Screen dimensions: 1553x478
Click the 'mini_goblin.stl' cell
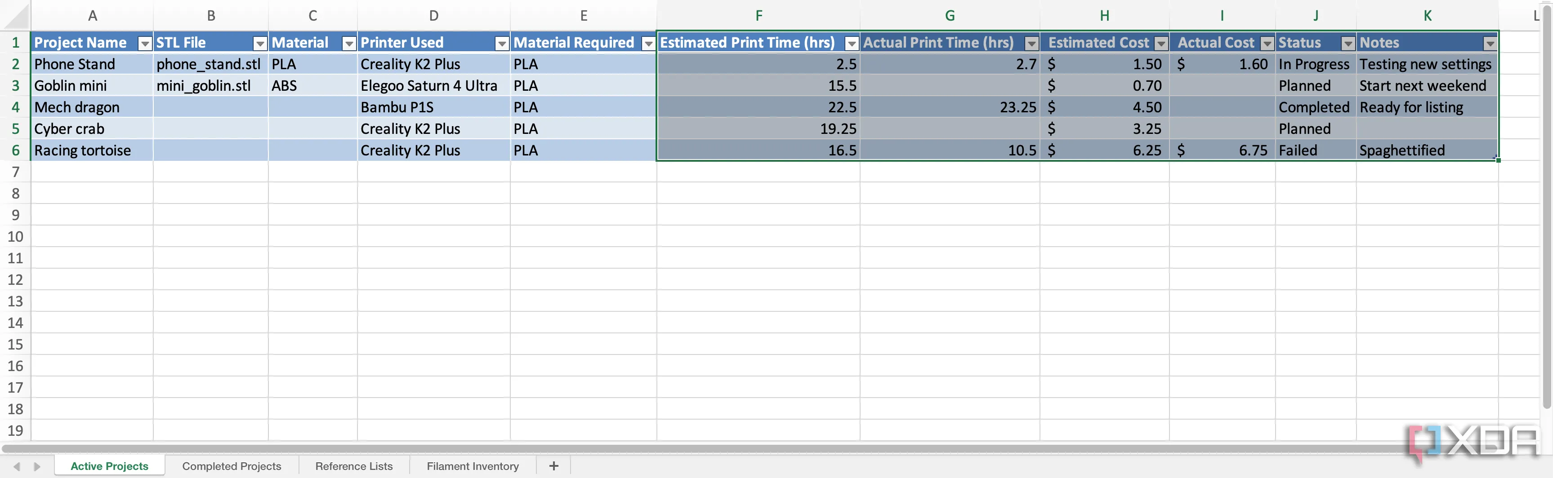(x=211, y=86)
